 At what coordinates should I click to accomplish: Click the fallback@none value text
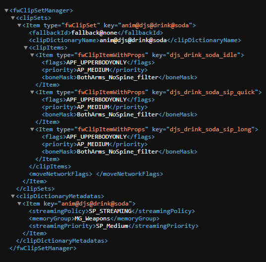tap(94, 33)
